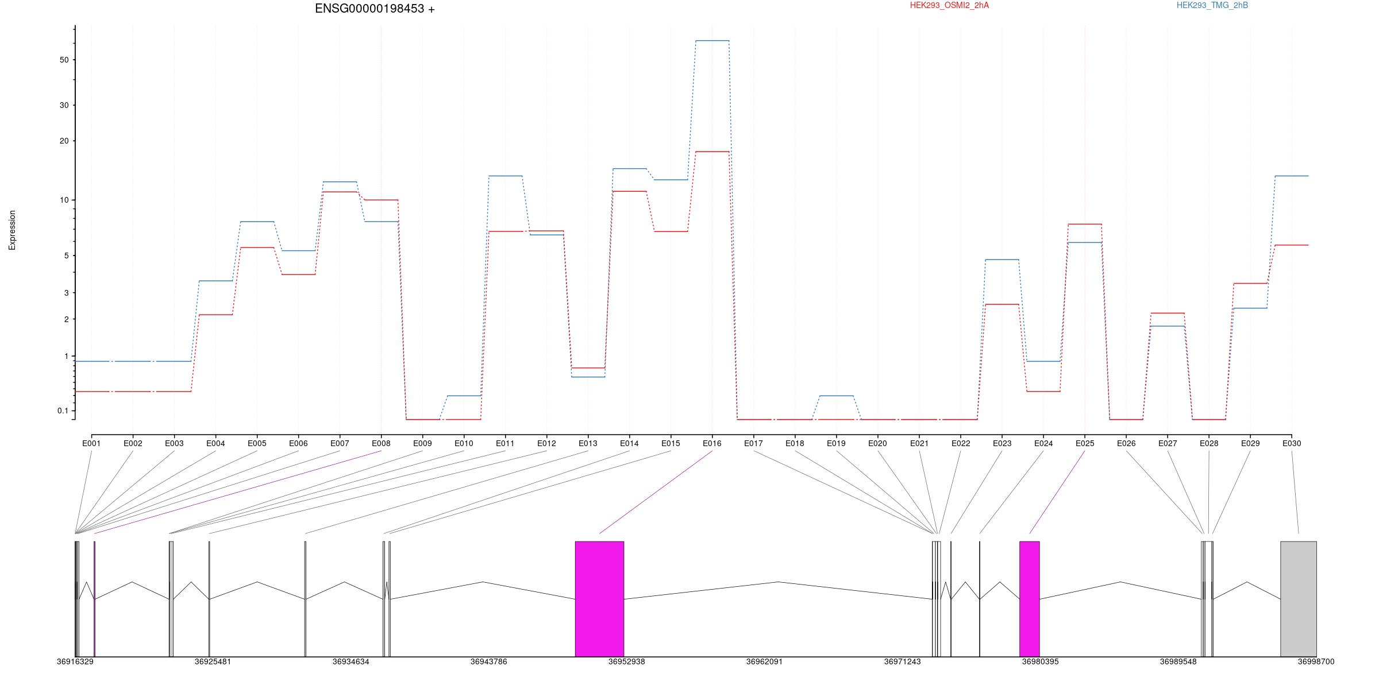Click exon label E025

click(1085, 443)
